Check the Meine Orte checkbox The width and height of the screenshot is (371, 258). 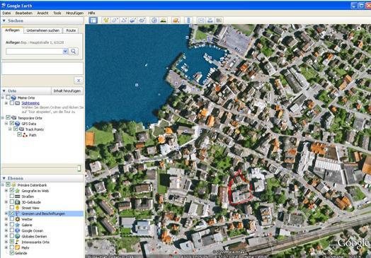coord(8,98)
